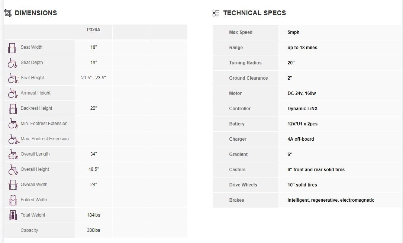Click the TECHNICAL SPECS section heading
The height and width of the screenshot is (243, 403).
254,13
